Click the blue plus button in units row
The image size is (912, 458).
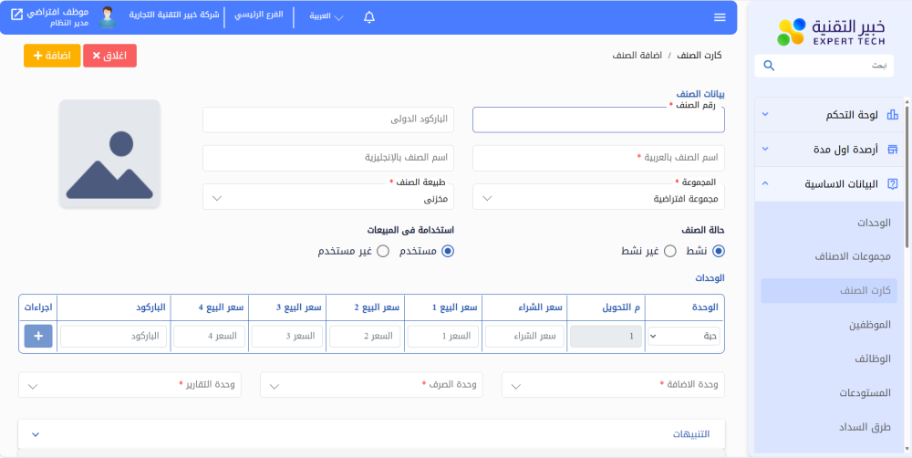38,337
